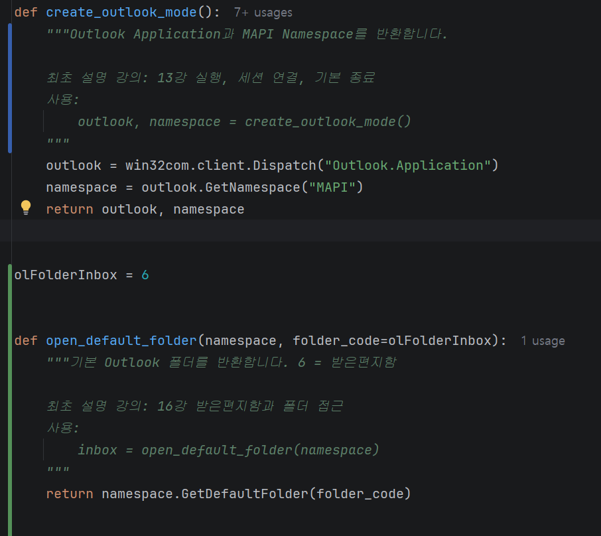Open the '1 usage' inlay hint
The image size is (601, 536).
(x=543, y=341)
